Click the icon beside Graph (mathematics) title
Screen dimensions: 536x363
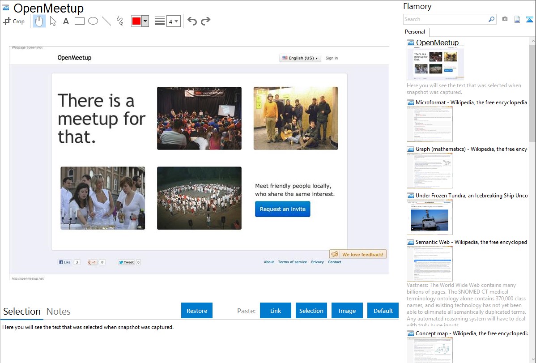click(x=410, y=149)
